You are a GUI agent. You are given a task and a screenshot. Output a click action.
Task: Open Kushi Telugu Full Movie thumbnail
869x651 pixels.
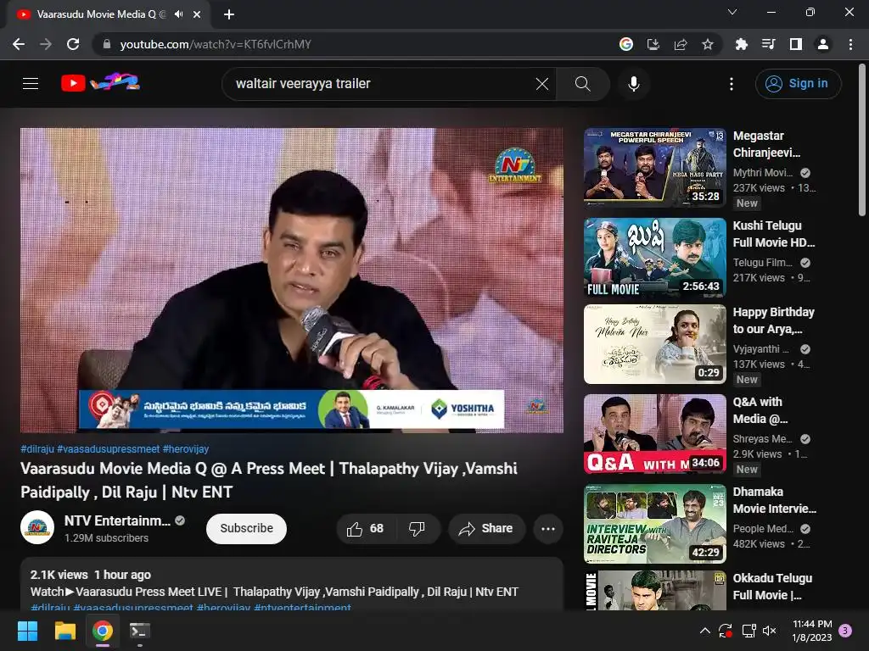pos(654,258)
